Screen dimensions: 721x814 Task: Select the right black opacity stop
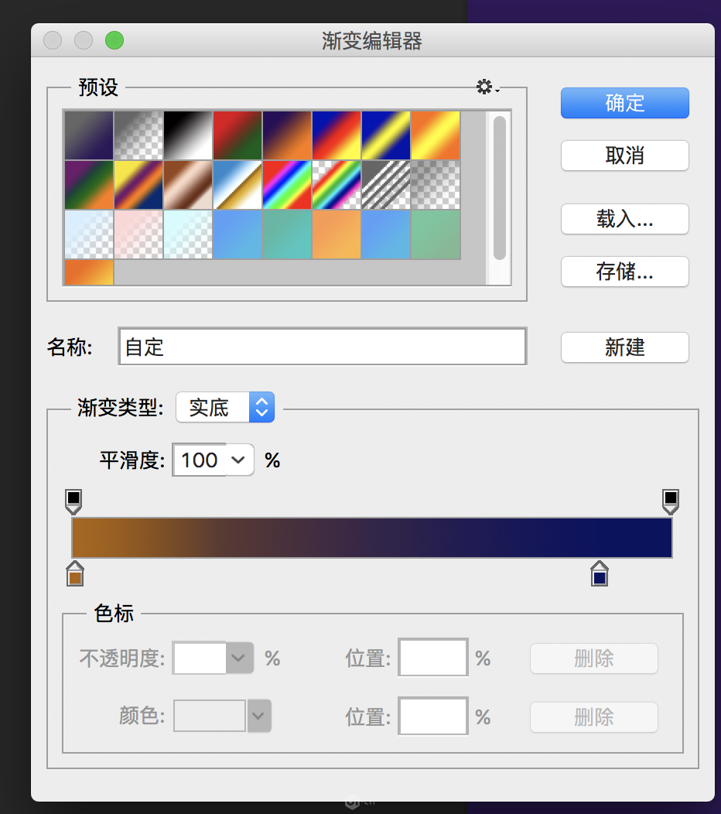671,501
